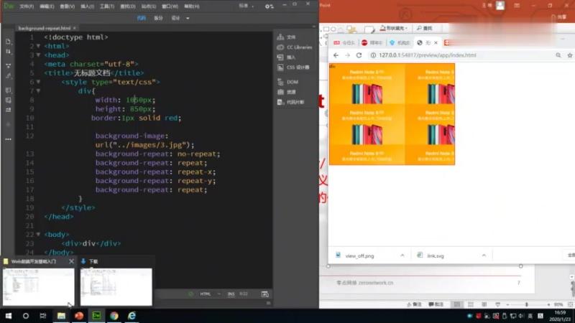Go back in the Chrome browser
575x323 pixels.
336,55
